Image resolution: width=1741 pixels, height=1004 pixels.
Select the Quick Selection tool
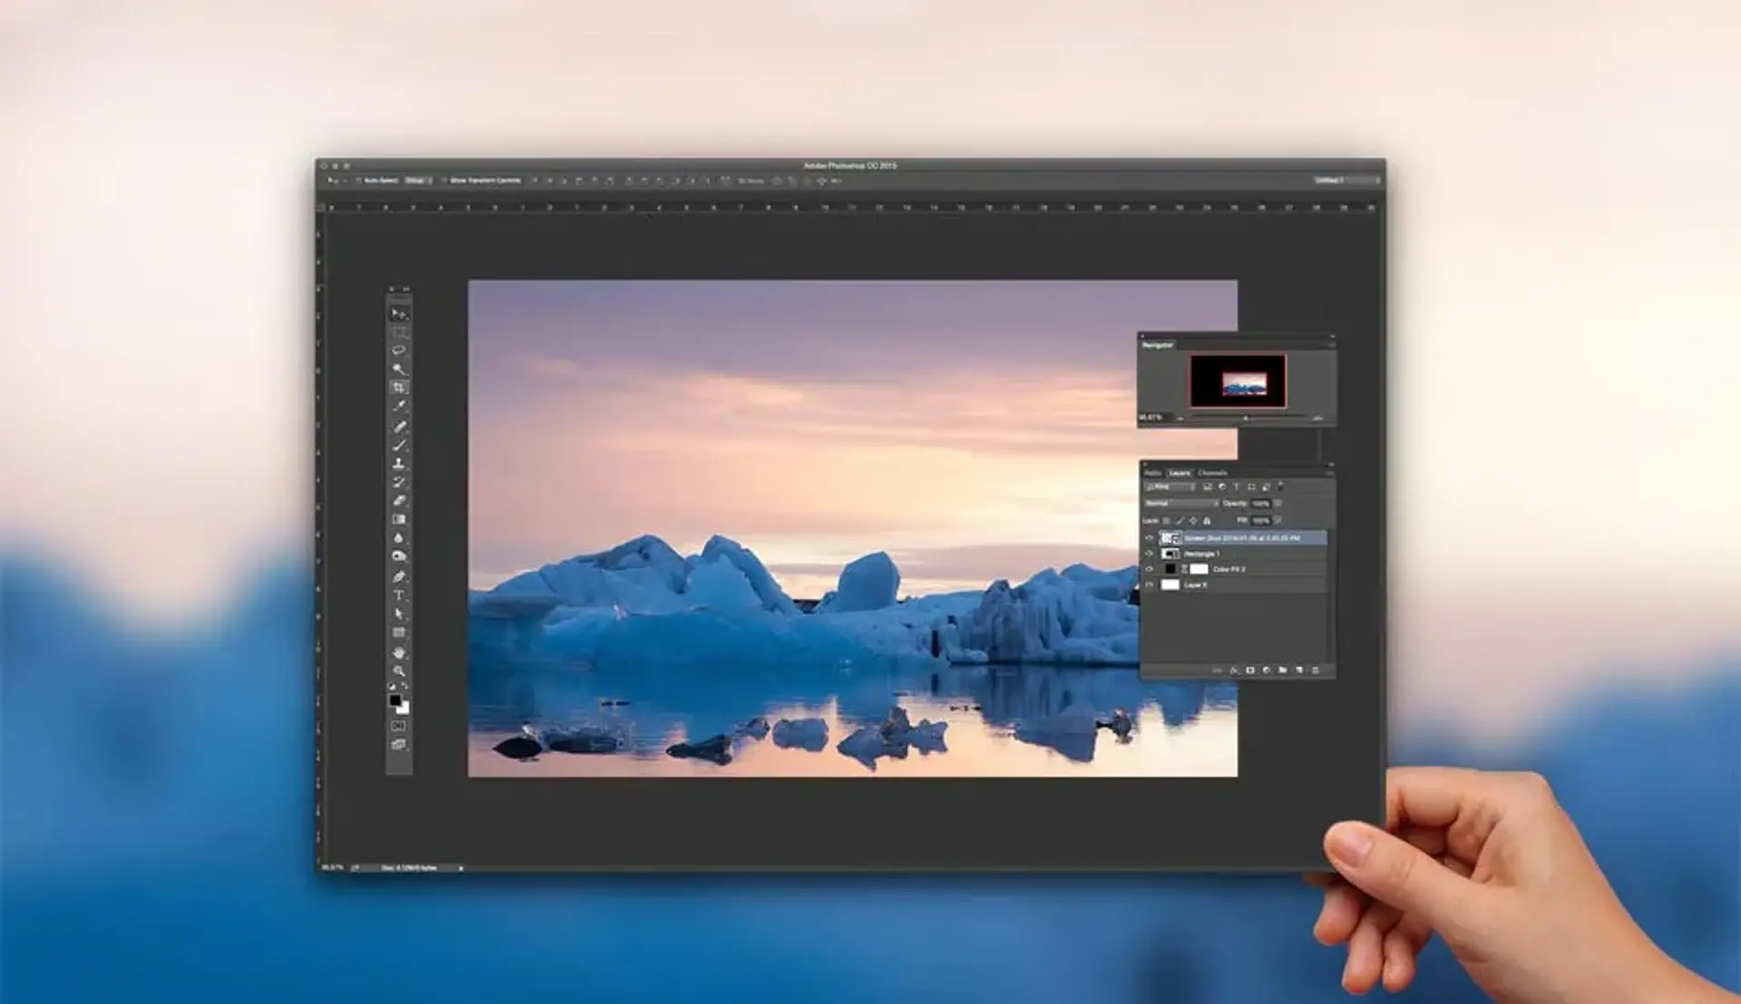pyautogui.click(x=399, y=369)
